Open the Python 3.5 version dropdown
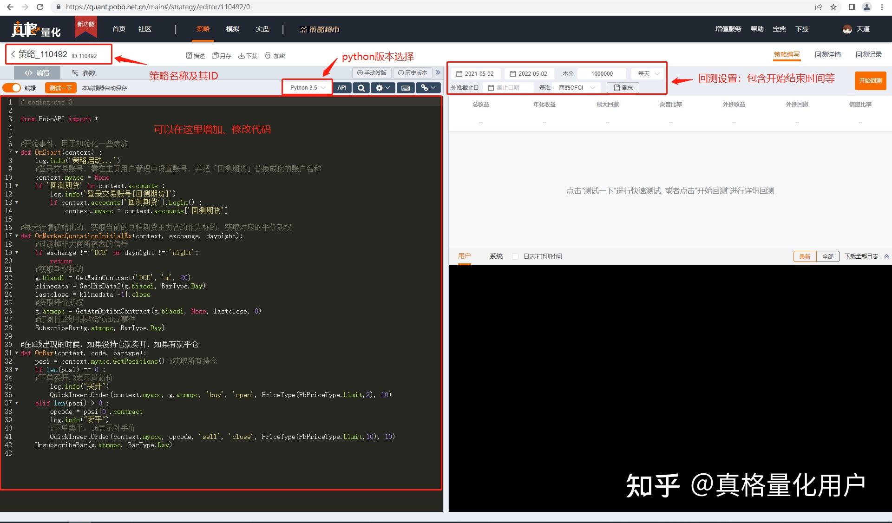The image size is (892, 523). pyautogui.click(x=307, y=87)
